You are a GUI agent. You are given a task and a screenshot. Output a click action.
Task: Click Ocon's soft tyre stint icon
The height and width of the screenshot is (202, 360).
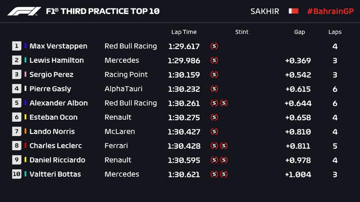coord(214,118)
